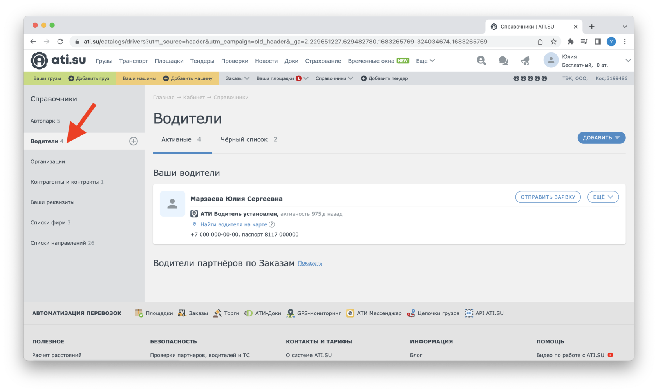Open Временные окна NEW menu item
The width and height of the screenshot is (658, 392).
point(378,61)
